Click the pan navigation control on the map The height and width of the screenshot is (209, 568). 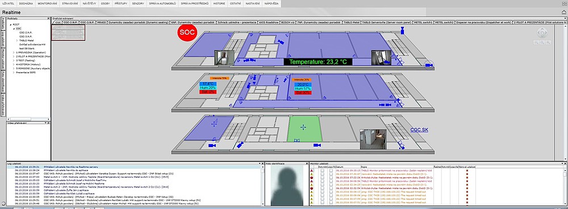click(x=542, y=32)
